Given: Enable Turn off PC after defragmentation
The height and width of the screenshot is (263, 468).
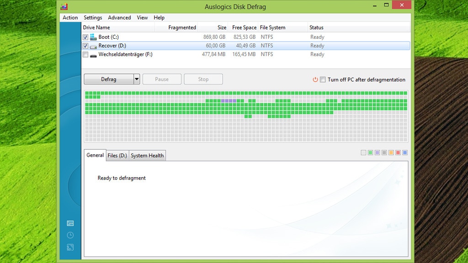Looking at the screenshot, I should (x=323, y=79).
